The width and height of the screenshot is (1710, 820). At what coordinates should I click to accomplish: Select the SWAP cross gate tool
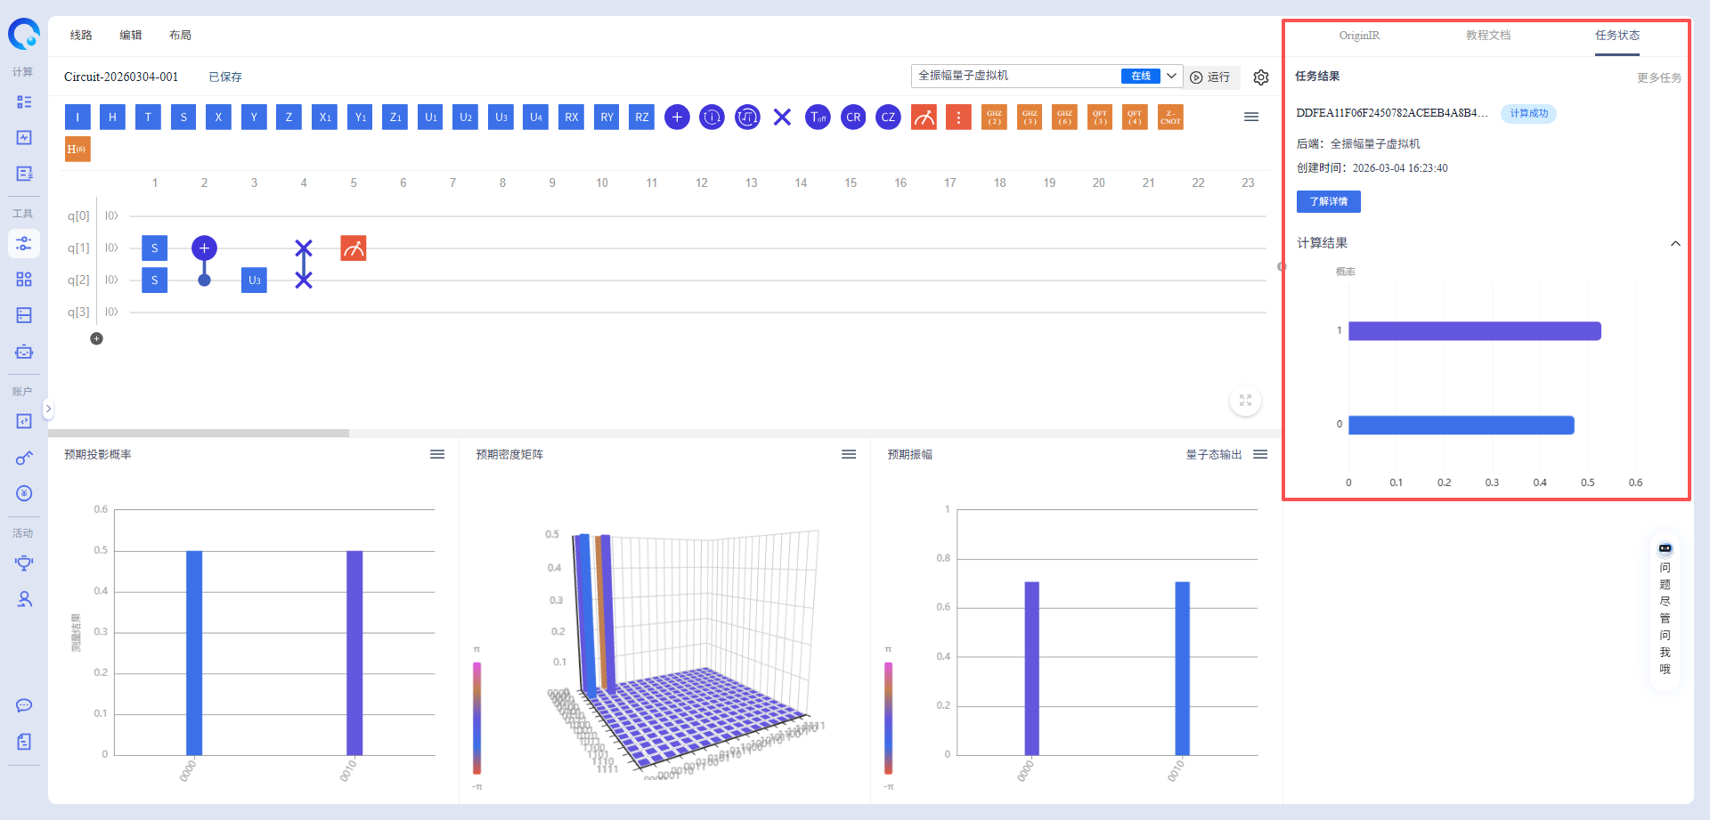(x=782, y=118)
